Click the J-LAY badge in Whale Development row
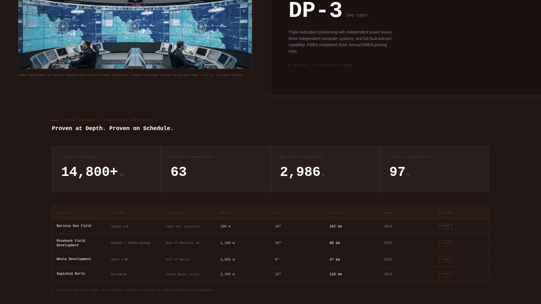Viewport: 541px width, 304px height. point(445,260)
